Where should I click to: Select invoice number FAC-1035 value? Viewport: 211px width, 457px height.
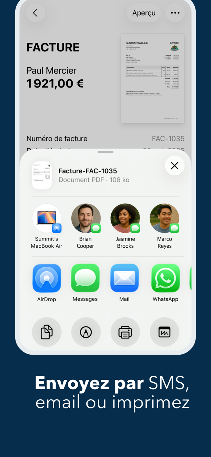(x=168, y=139)
